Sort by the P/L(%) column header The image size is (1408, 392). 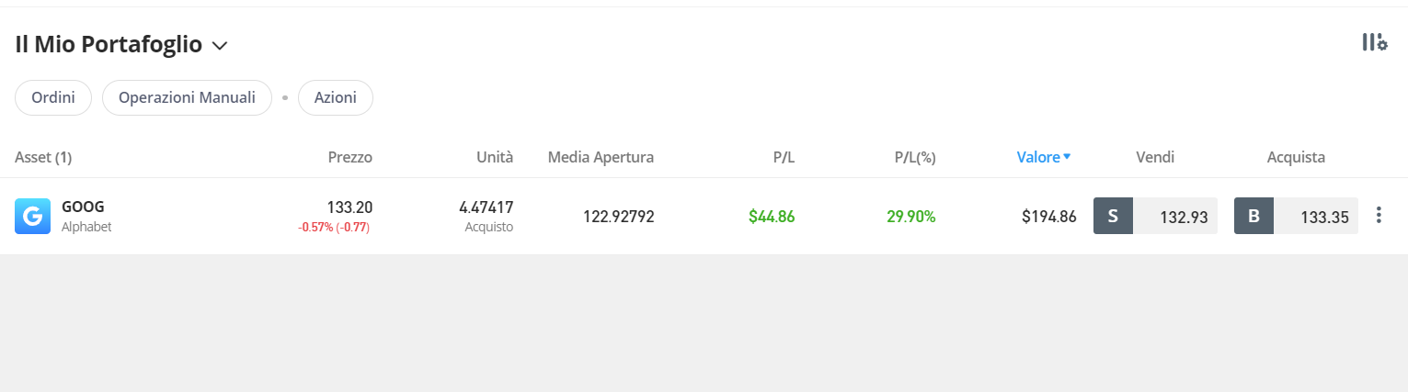(x=915, y=157)
